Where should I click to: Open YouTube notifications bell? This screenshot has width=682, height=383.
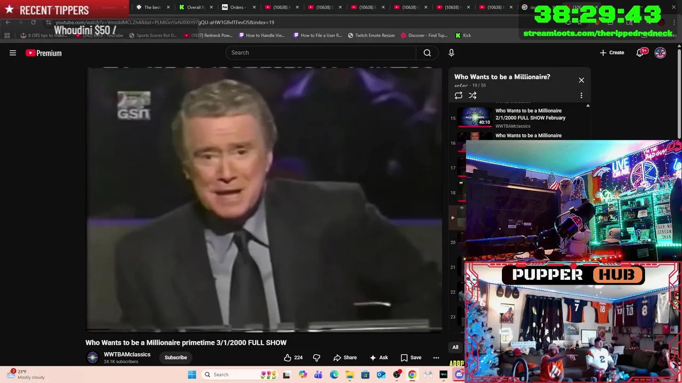click(640, 53)
